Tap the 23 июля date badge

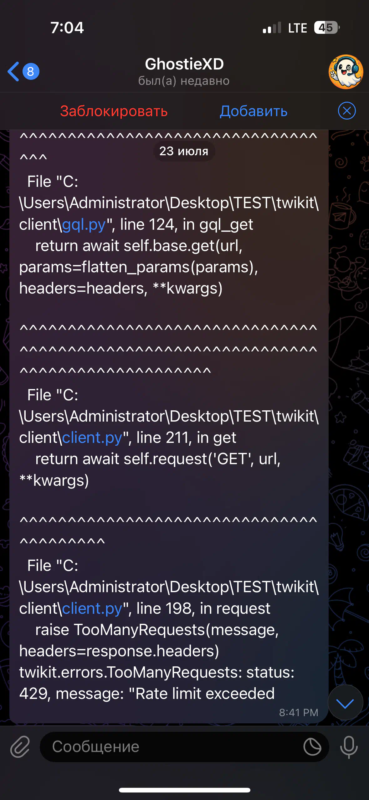[x=184, y=151]
